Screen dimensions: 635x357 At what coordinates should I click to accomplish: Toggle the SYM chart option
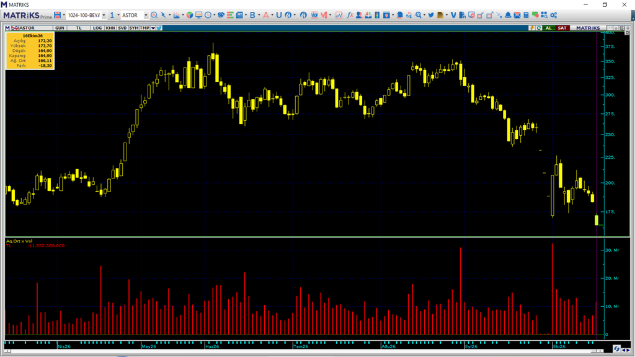[134, 28]
